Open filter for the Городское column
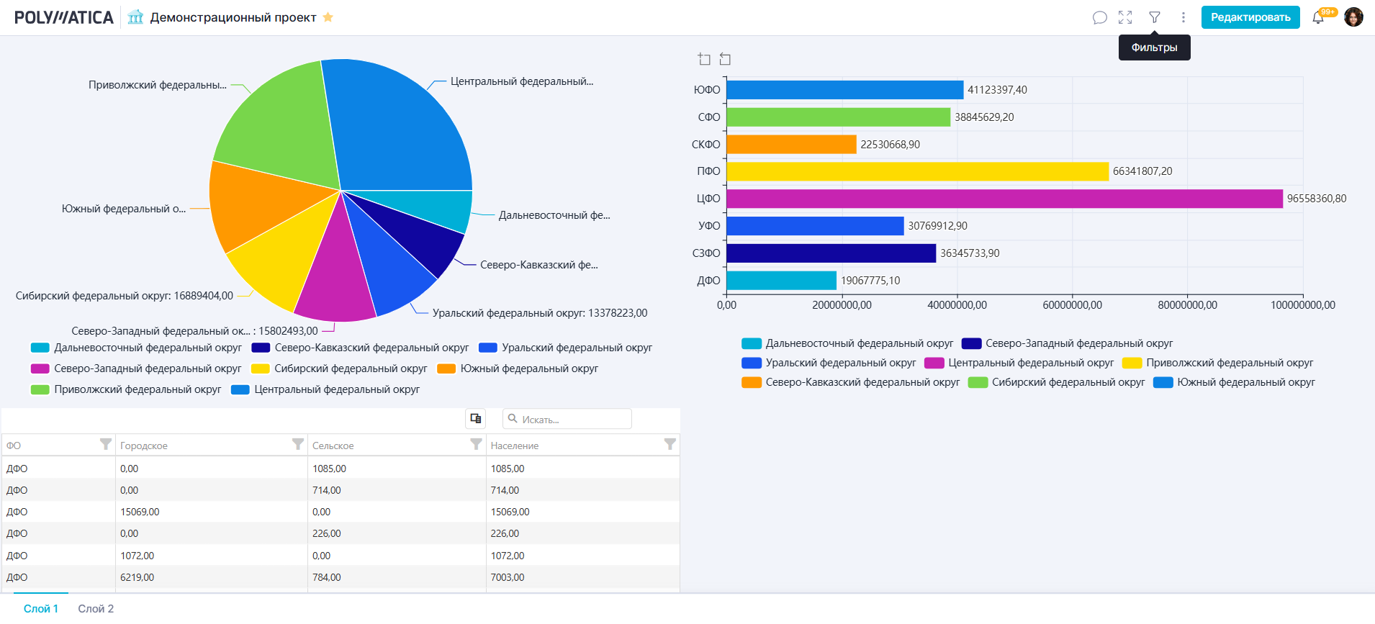The height and width of the screenshot is (624, 1375). tap(297, 445)
